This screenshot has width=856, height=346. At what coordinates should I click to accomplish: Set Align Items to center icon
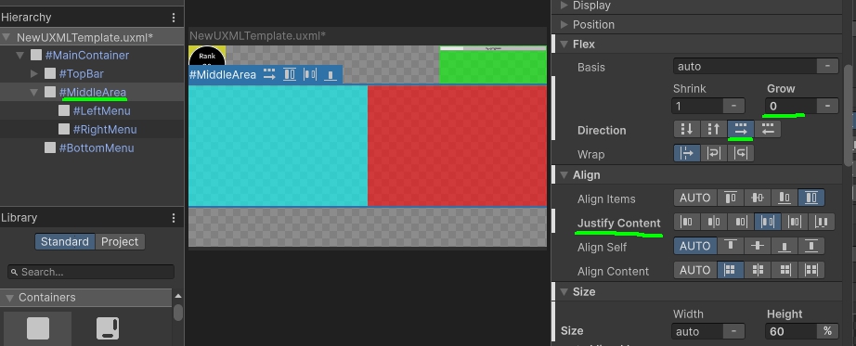(x=758, y=198)
